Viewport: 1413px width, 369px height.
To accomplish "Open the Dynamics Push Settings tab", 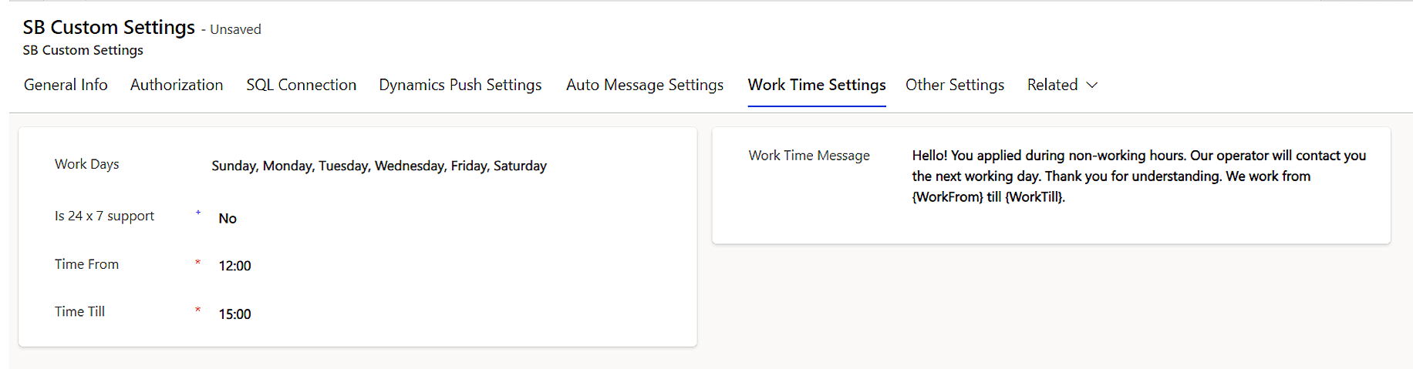I will pyautogui.click(x=460, y=85).
